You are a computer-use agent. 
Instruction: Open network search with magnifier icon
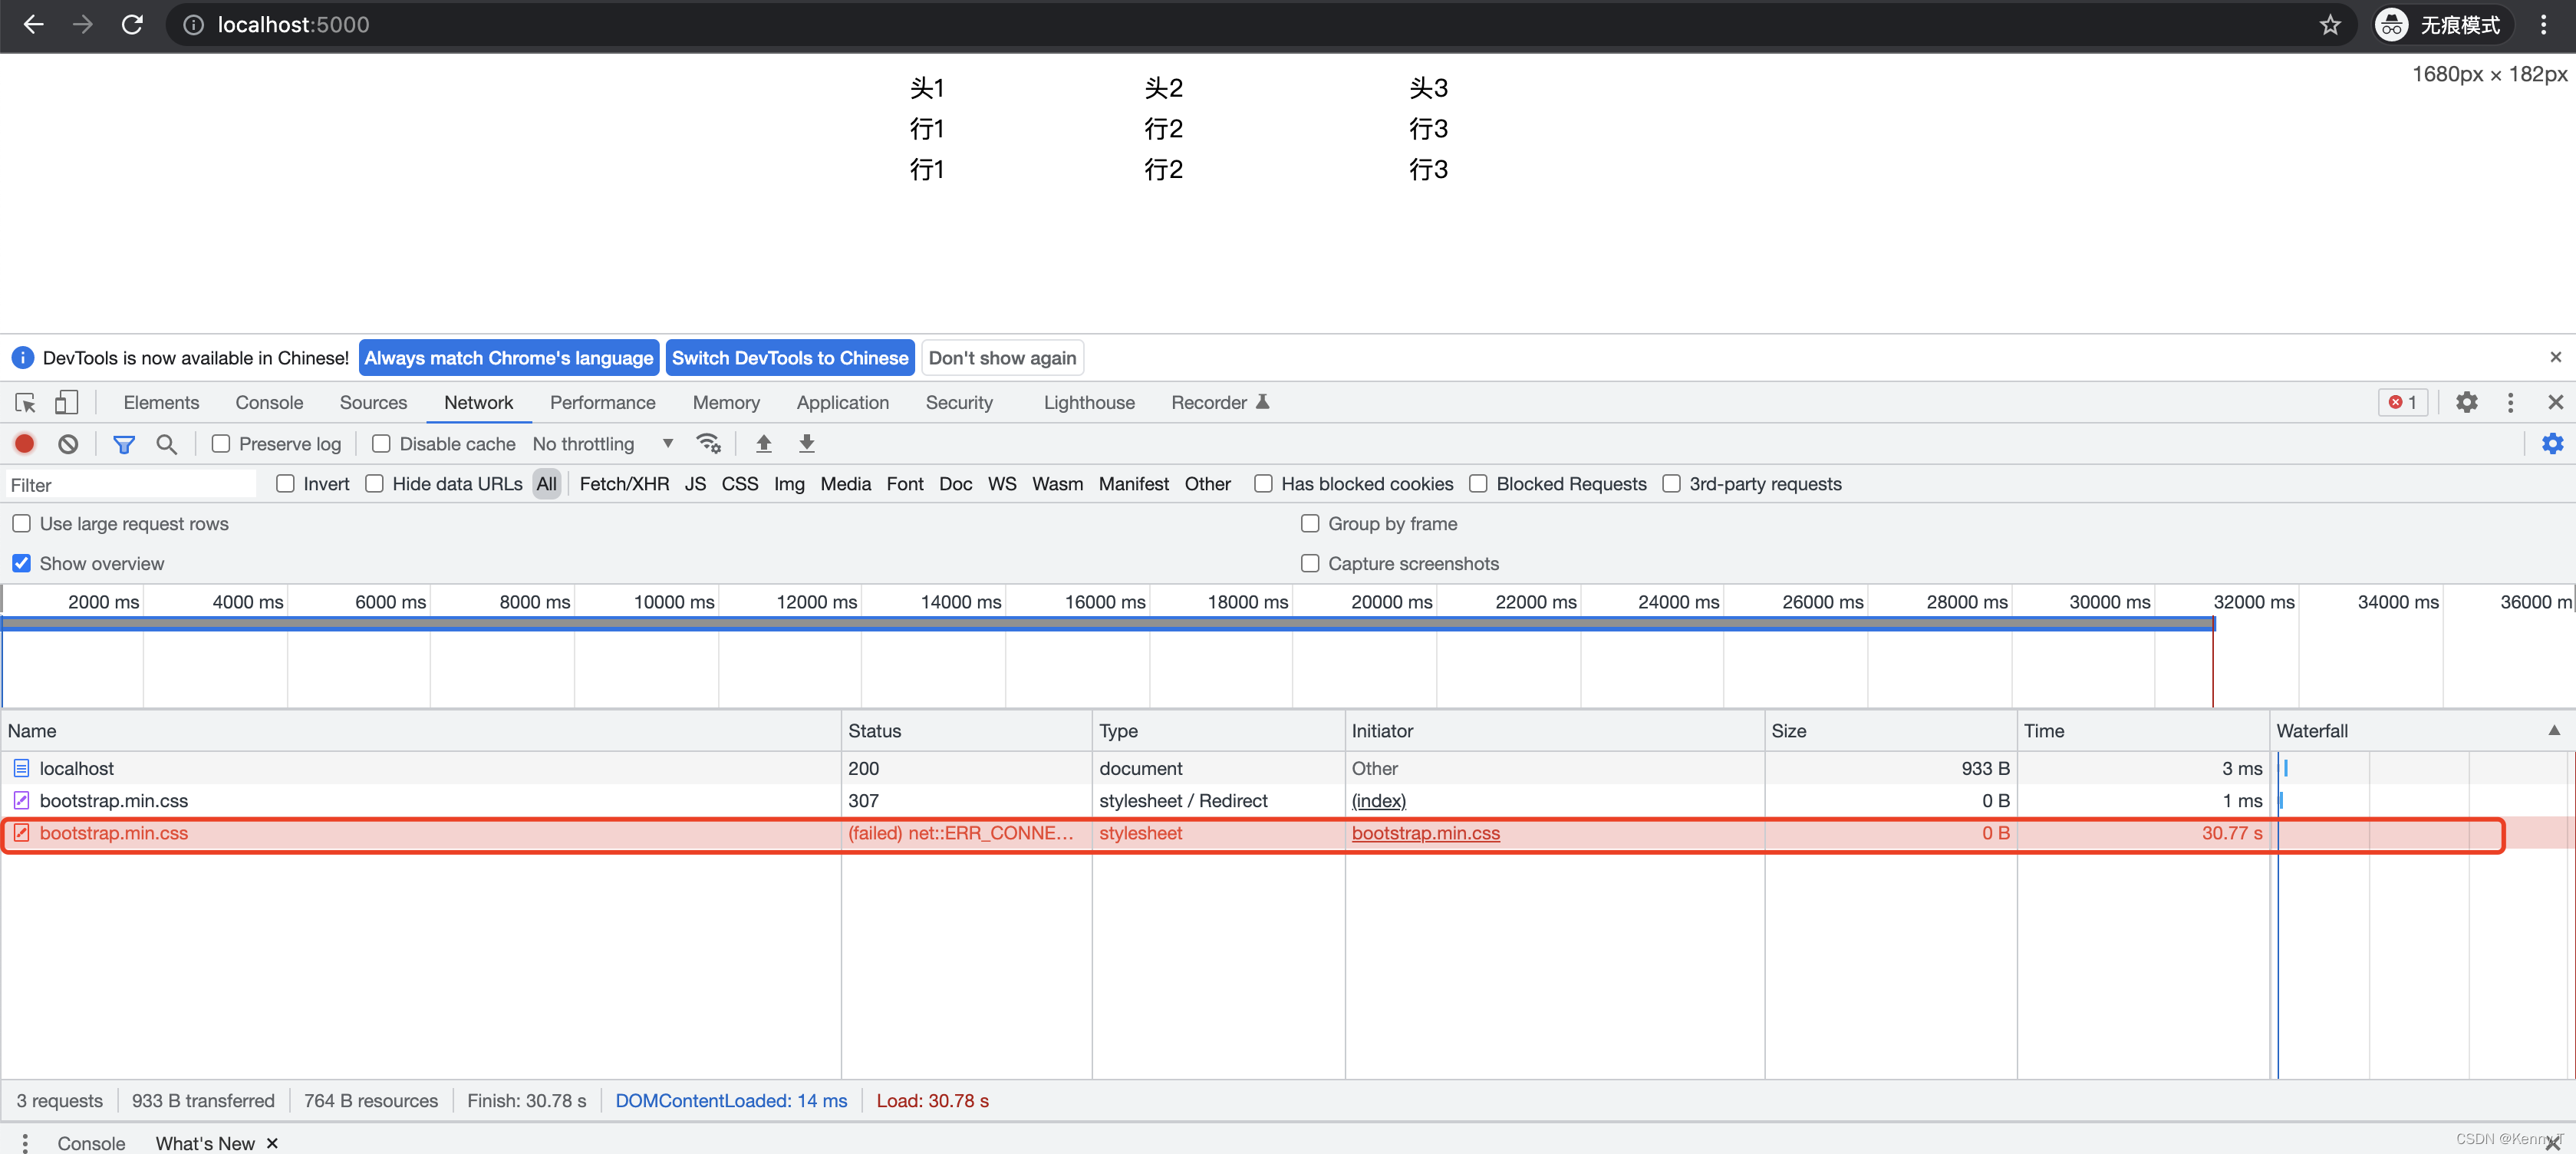(167, 443)
